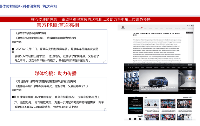
Task: Click the newsletter email input field
Action: click(x=135, y=105)
